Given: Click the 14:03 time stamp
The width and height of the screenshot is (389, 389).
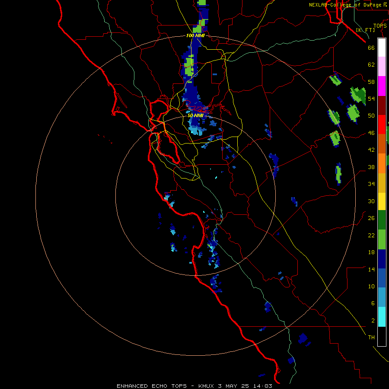Looking at the screenshot, I should [x=263, y=386].
